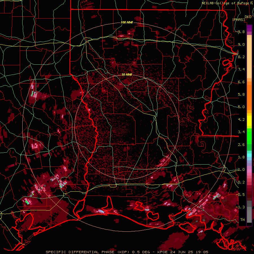Click the 100 NMI range ring label

[x=127, y=22]
